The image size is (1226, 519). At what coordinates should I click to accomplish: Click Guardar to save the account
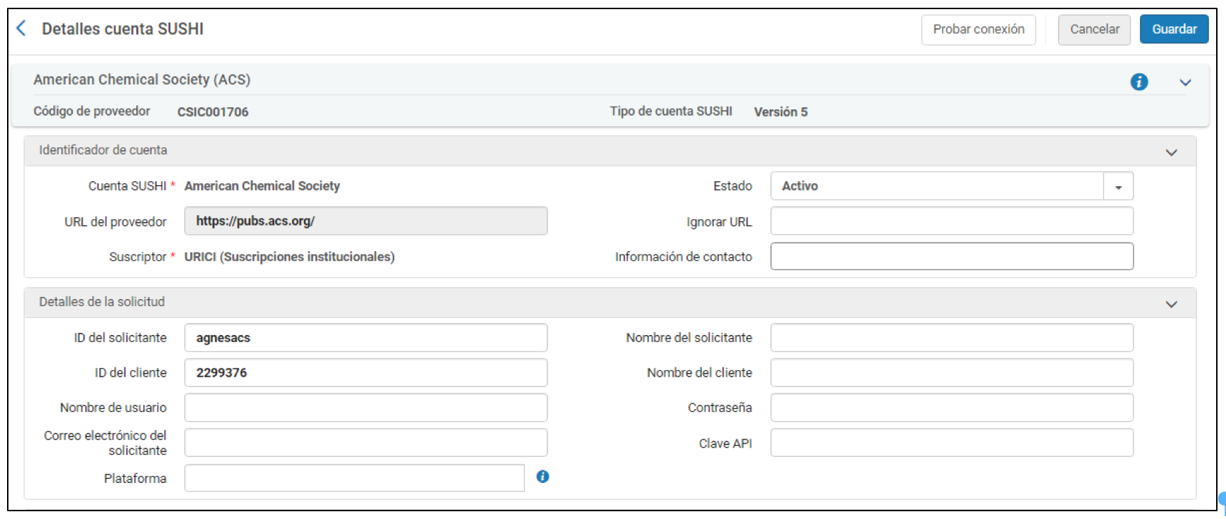coord(1174,30)
